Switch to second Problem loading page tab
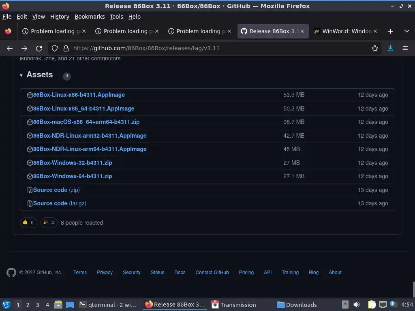The image size is (415, 311). (127, 31)
